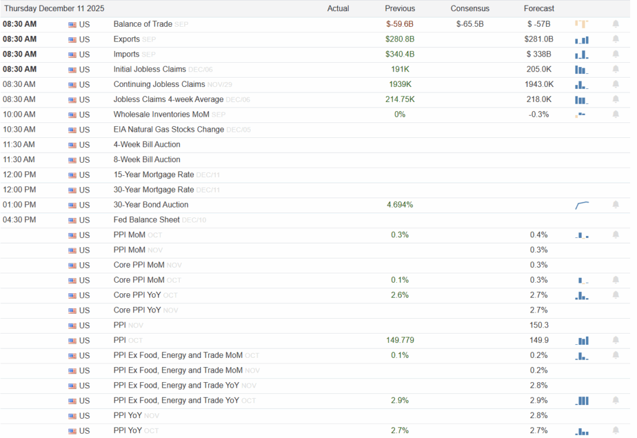
Task: Click the Exports bar chart icon
Action: pos(582,39)
